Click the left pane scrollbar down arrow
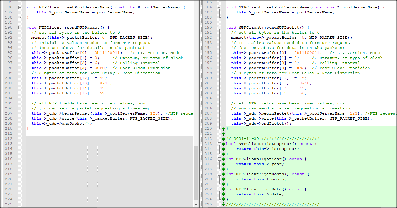This screenshot has height=208, width=397. click(x=196, y=205)
